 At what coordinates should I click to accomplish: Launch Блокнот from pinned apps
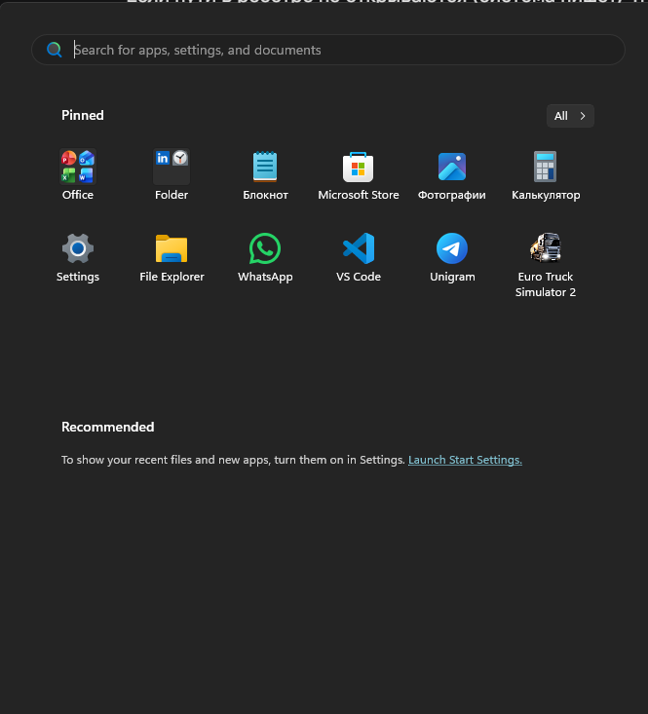point(265,174)
